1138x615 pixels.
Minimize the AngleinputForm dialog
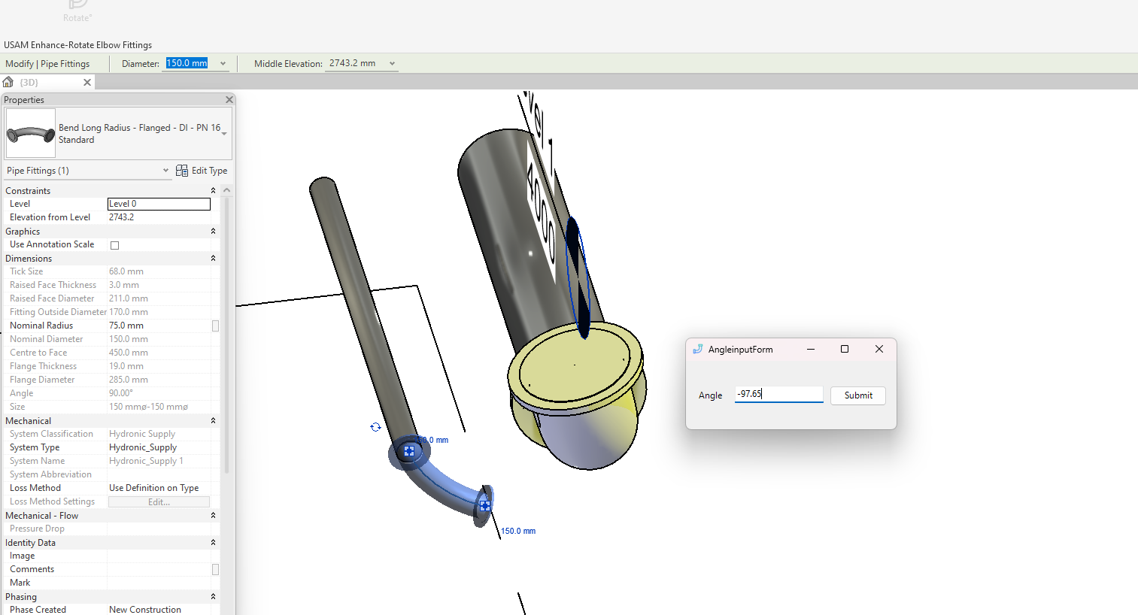[x=811, y=349]
